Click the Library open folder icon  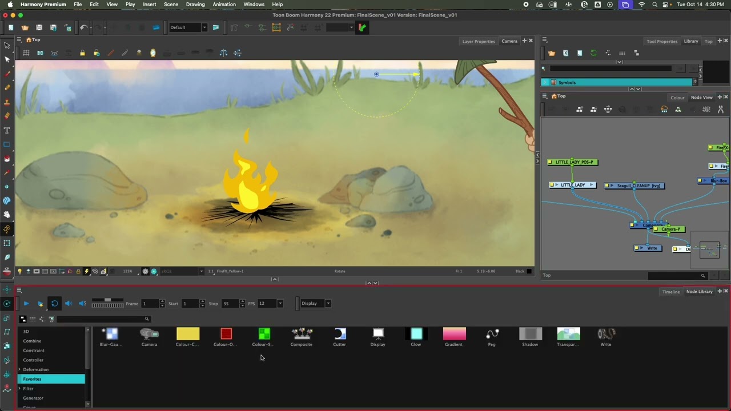click(551, 53)
